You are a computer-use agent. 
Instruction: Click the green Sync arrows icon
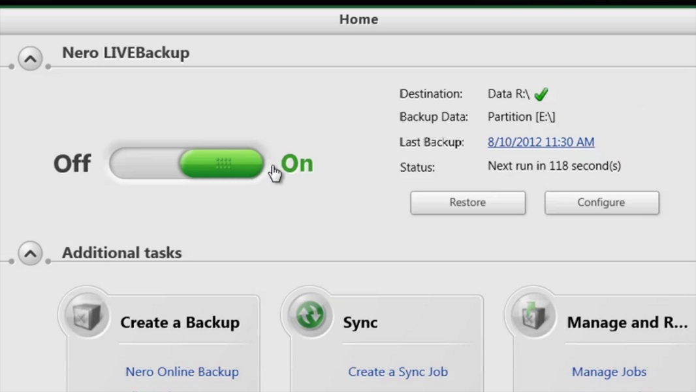point(310,316)
